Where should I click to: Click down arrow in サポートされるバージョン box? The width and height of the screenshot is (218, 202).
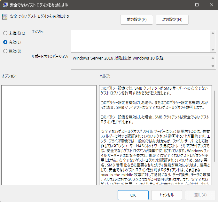pyautogui.click(x=213, y=66)
